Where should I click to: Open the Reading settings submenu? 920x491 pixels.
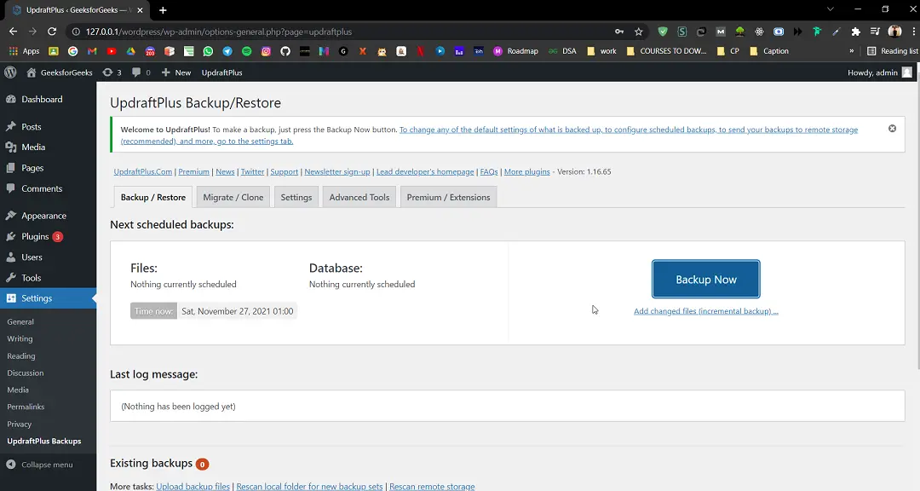(21, 356)
